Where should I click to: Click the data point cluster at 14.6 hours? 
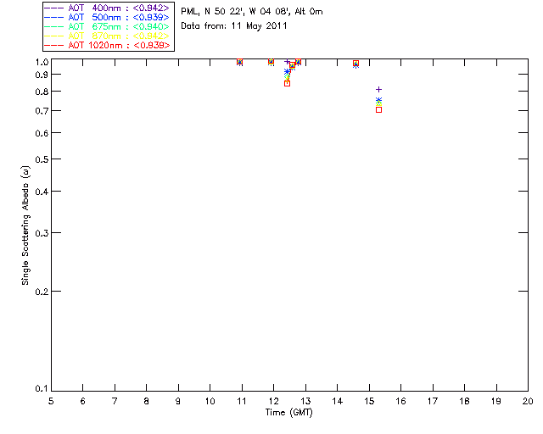356,64
